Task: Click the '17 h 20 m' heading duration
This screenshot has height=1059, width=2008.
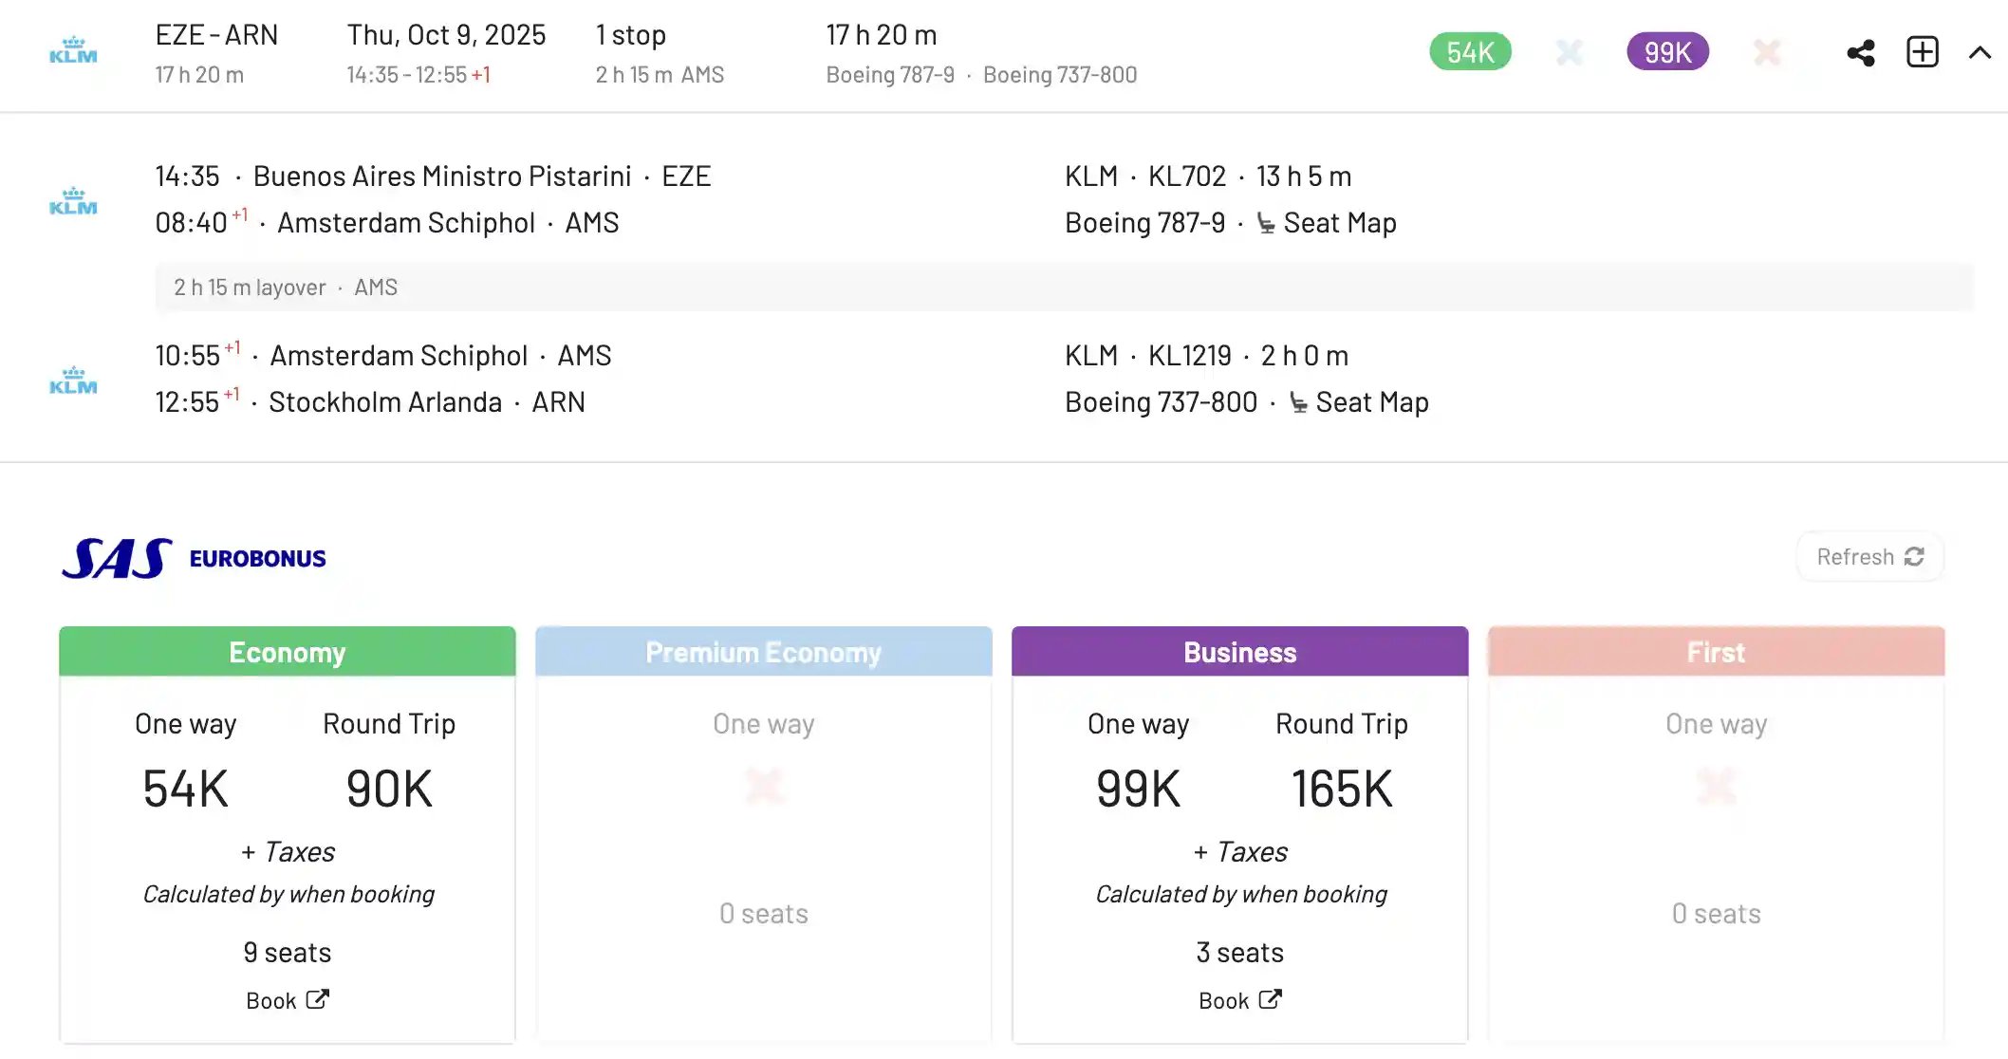Action: click(882, 35)
